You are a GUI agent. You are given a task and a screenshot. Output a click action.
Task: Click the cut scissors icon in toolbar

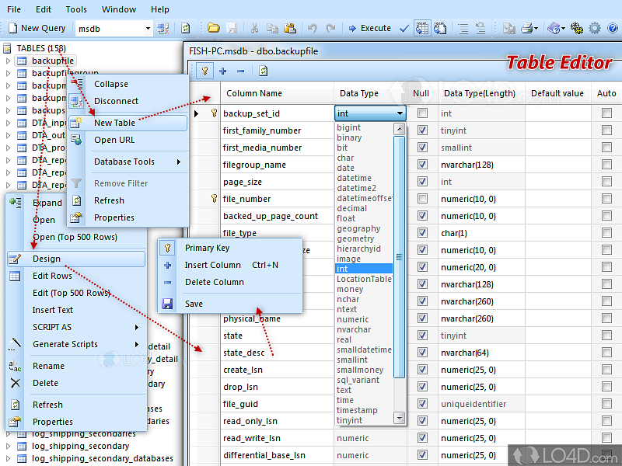[255, 28]
